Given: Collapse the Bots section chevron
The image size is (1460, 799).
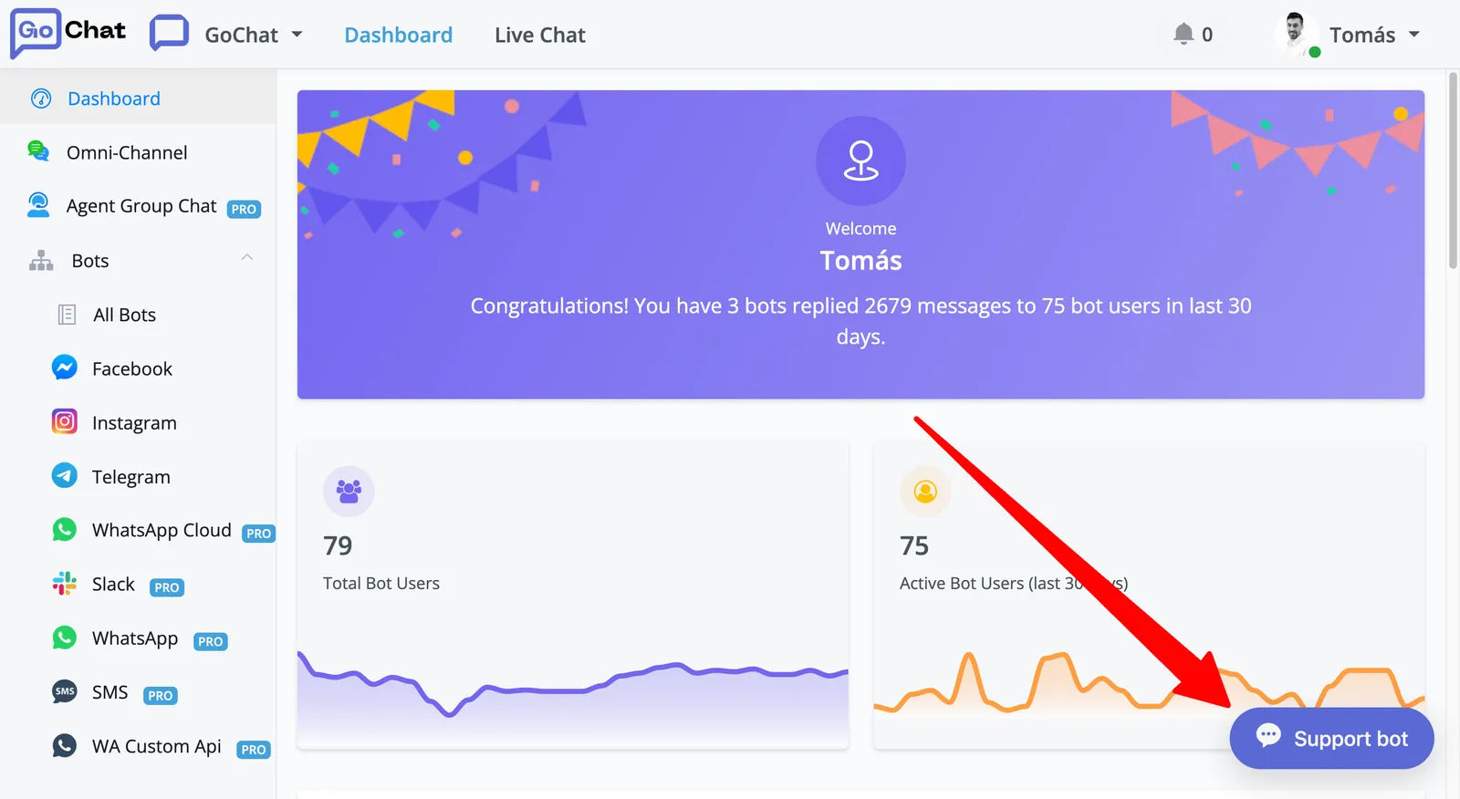Looking at the screenshot, I should point(247,258).
